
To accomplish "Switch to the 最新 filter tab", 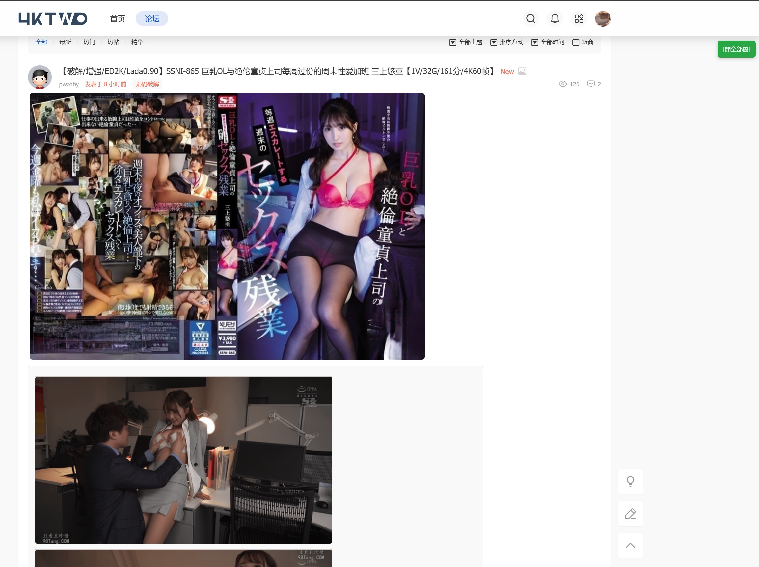I will coord(65,42).
